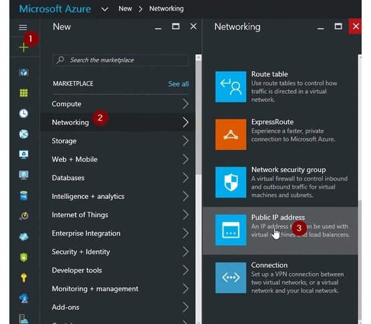Click the green grid All resources icon
The width and height of the screenshot is (371, 324).
23,93
